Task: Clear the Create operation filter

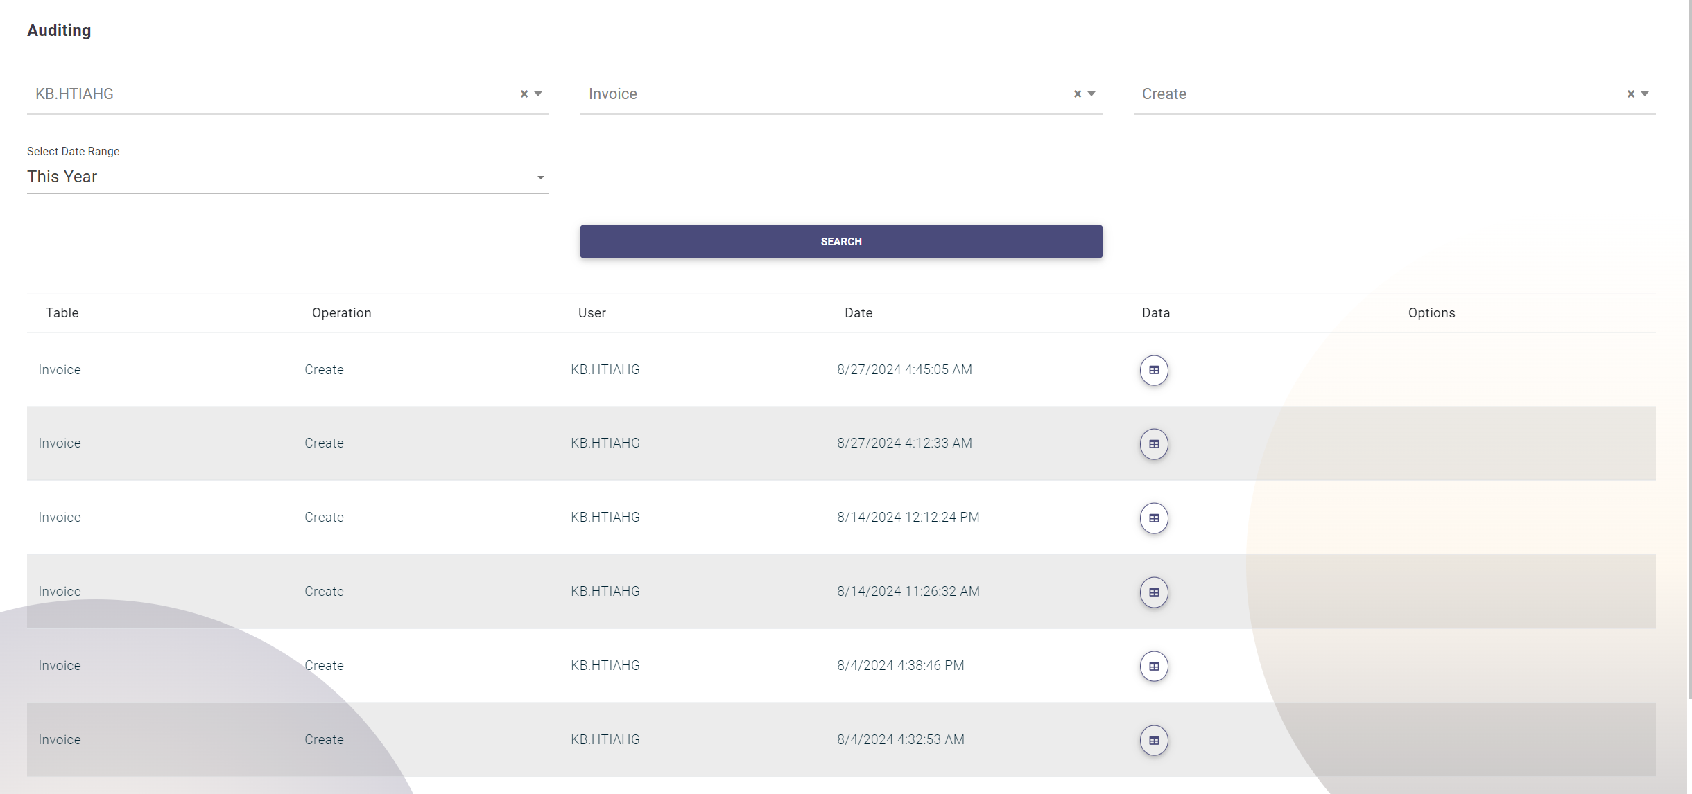Action: [x=1631, y=94]
